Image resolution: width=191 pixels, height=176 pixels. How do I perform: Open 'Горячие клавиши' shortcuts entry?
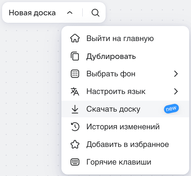point(125,162)
